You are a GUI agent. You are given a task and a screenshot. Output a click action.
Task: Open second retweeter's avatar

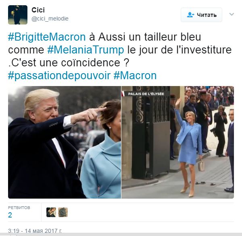point(63,212)
